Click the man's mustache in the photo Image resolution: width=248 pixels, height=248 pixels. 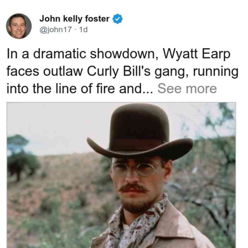click(x=133, y=188)
